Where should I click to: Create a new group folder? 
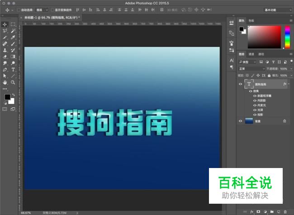(x=272, y=212)
